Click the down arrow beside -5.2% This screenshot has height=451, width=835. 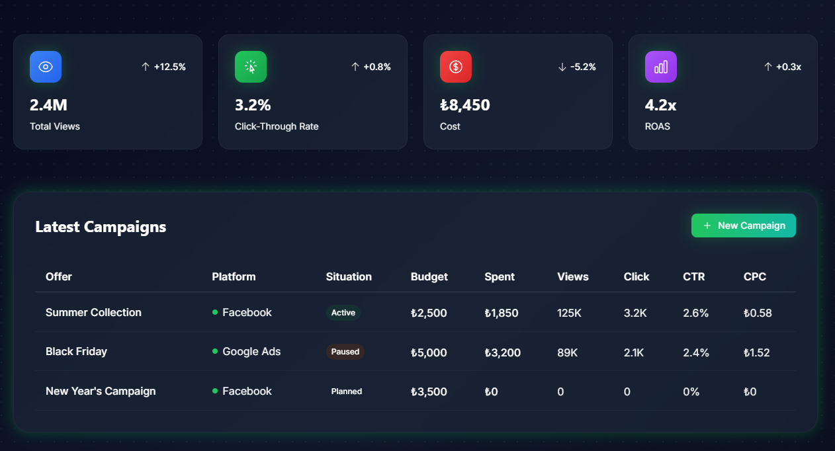tap(562, 67)
